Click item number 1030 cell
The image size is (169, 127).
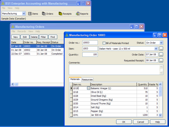pos(82,104)
